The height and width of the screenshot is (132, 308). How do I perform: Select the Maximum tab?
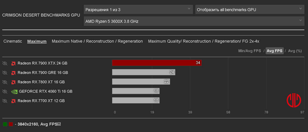click(x=37, y=41)
